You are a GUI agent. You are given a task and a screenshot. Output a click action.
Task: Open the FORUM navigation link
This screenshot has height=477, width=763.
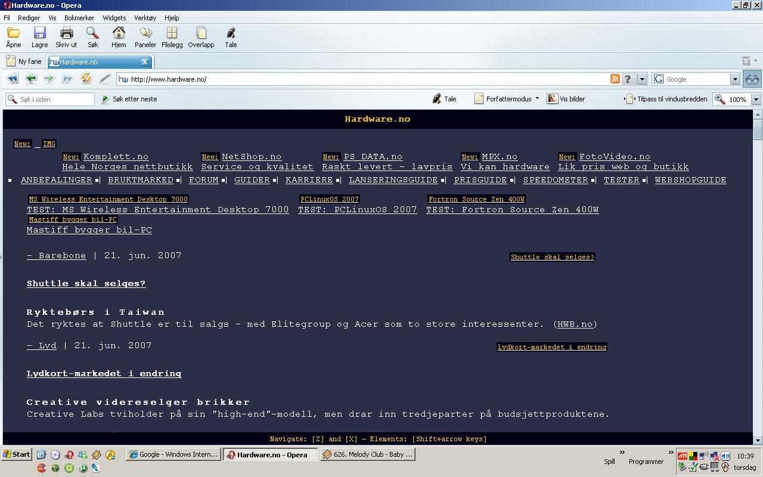click(204, 180)
